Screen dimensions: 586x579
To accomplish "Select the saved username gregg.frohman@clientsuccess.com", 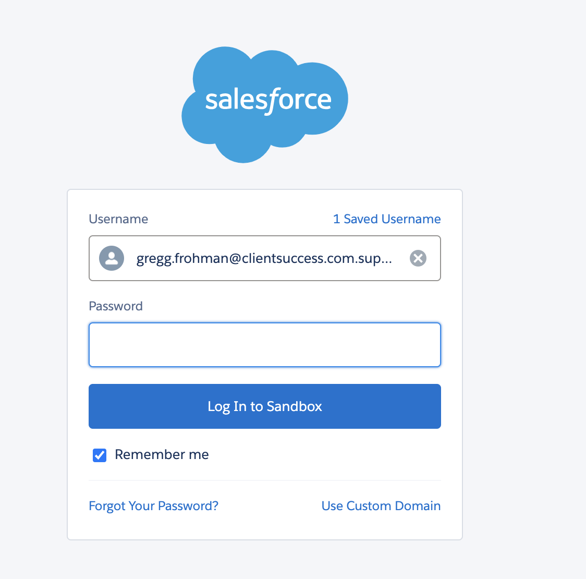I will click(x=264, y=258).
